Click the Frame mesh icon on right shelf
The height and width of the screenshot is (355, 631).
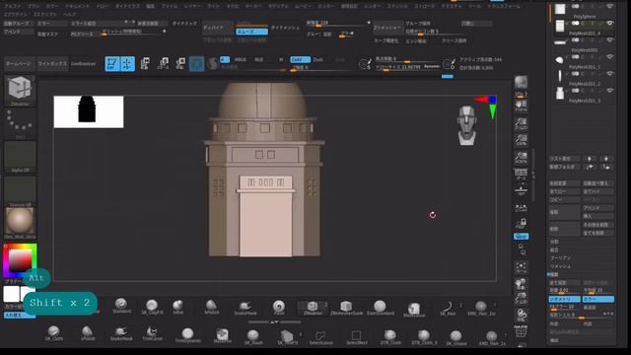(522, 267)
